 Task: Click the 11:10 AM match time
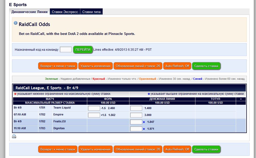click(20, 128)
